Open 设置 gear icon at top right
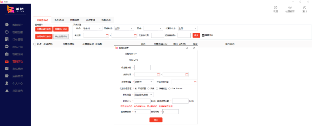 (276, 7)
